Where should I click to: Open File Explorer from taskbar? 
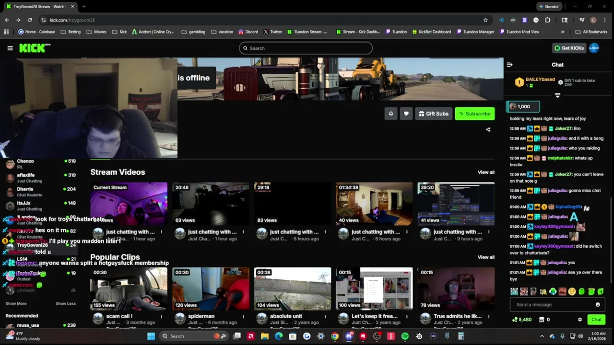[265, 336]
